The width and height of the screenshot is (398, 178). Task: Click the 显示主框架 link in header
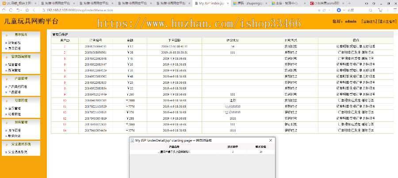pos(387,22)
